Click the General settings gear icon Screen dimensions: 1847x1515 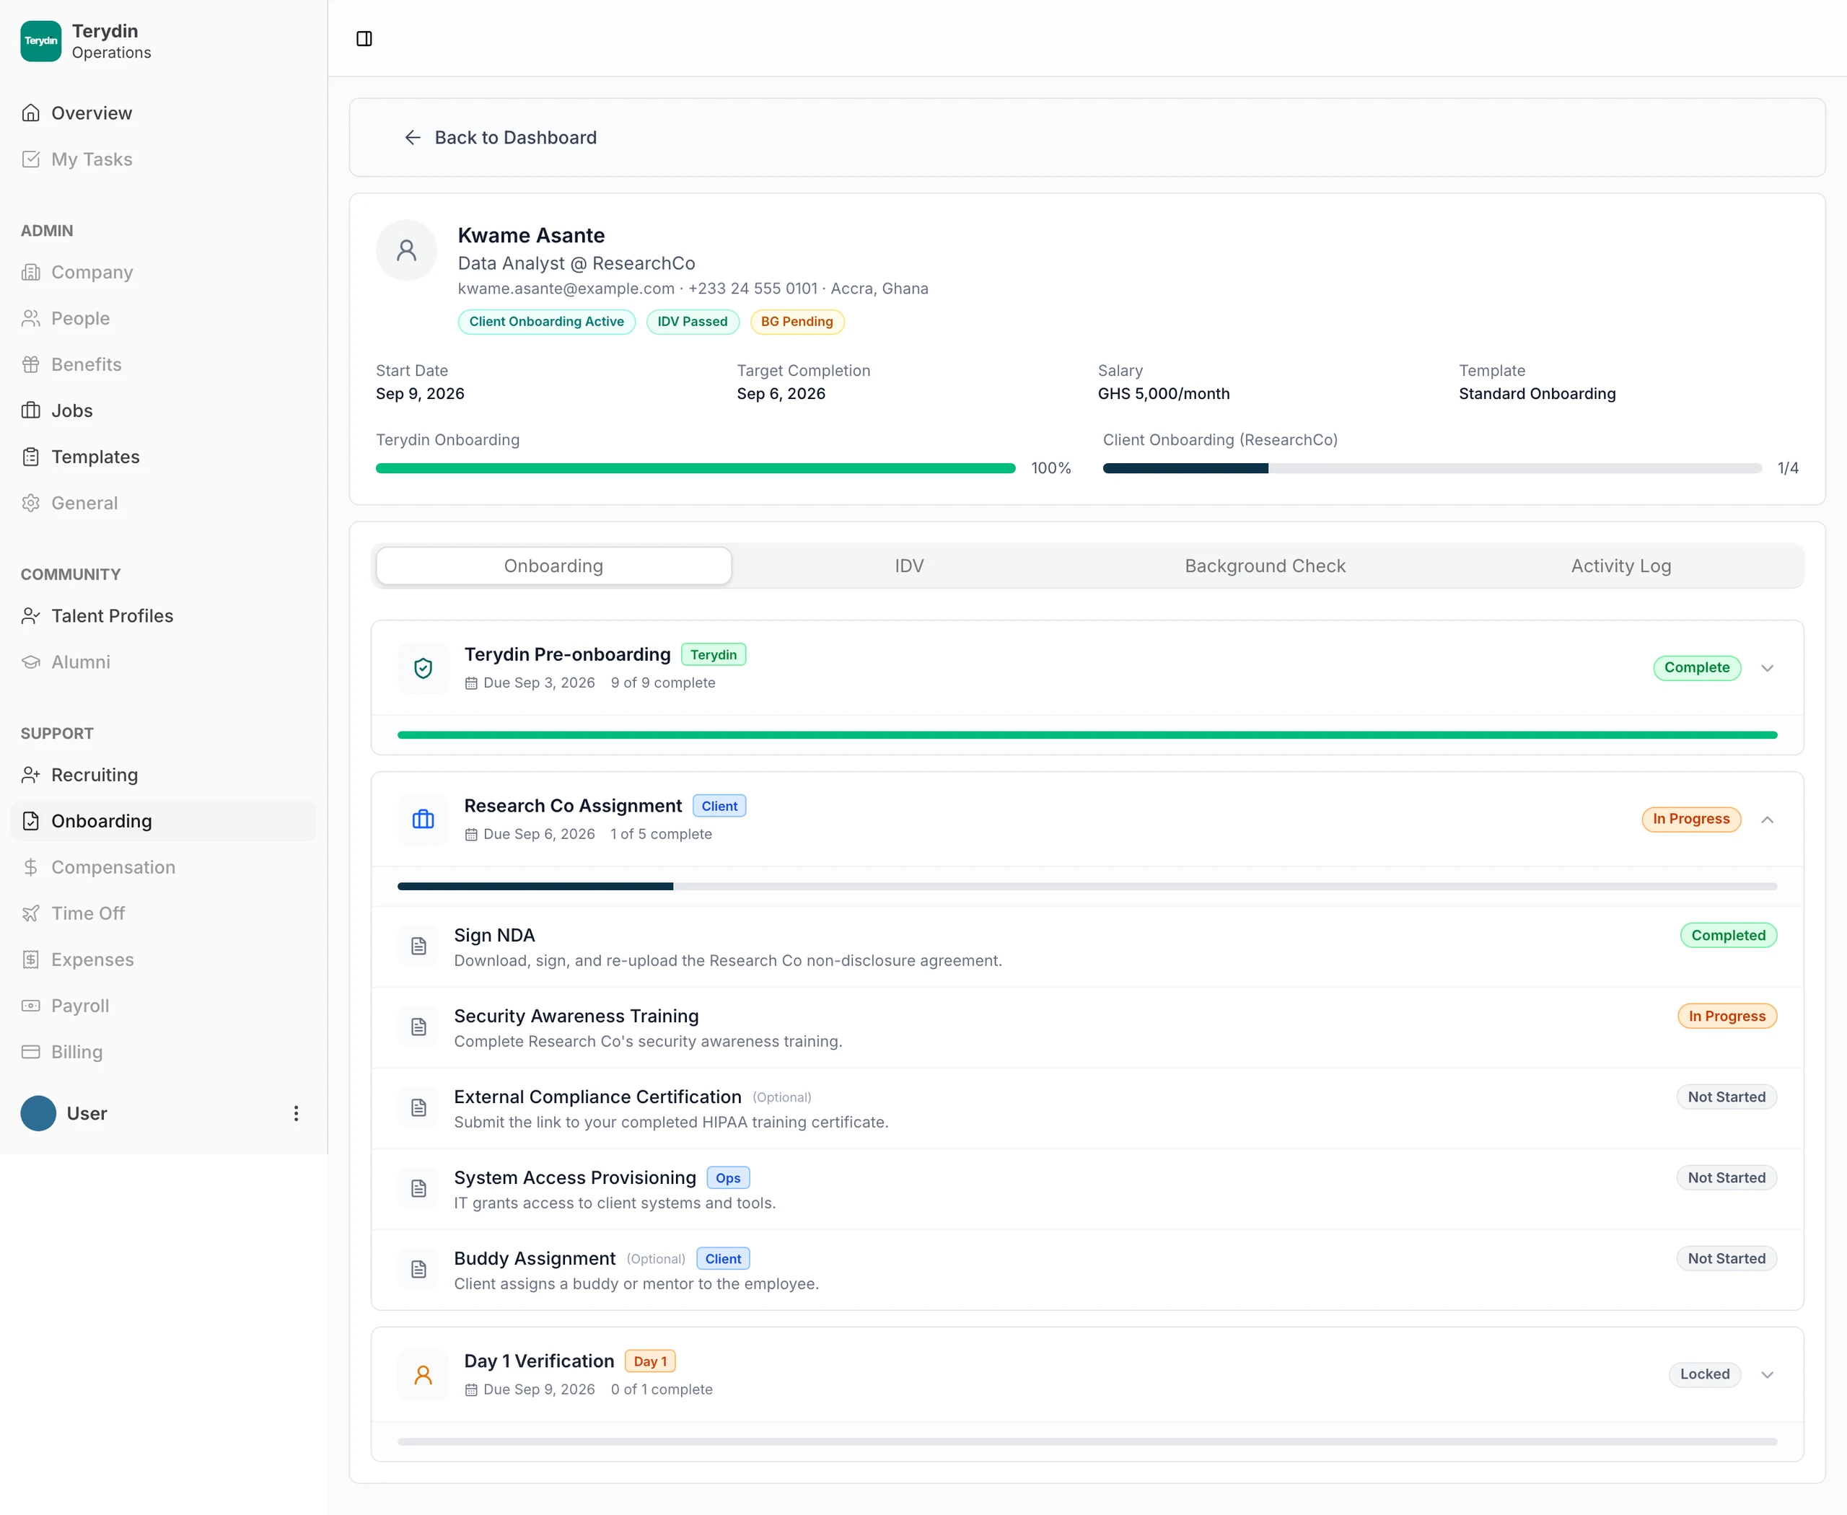coord(30,504)
